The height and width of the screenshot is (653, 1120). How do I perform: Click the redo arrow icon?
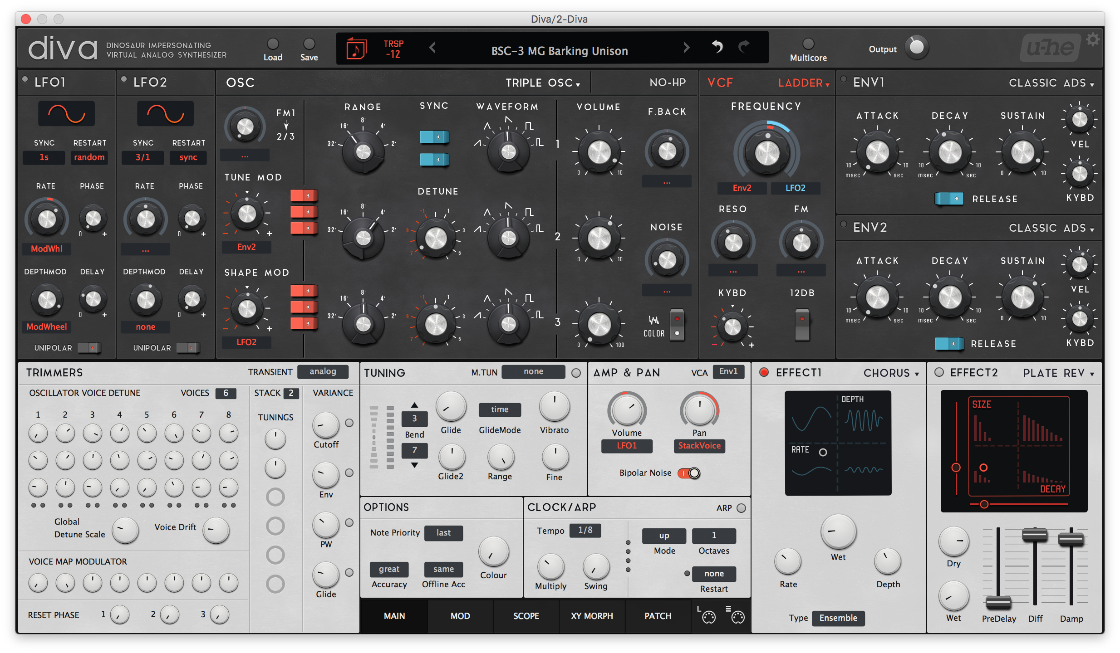pos(745,46)
